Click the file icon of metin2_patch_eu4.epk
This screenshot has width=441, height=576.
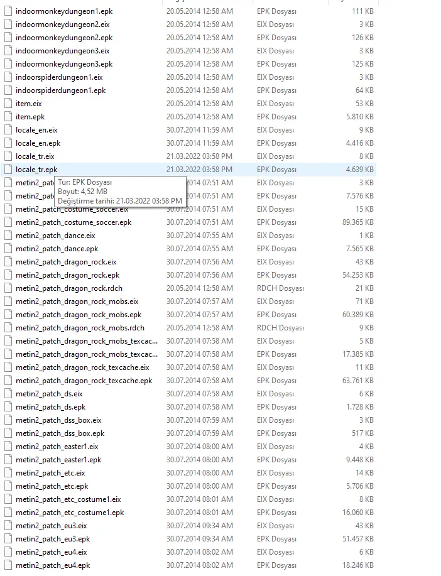8,565
